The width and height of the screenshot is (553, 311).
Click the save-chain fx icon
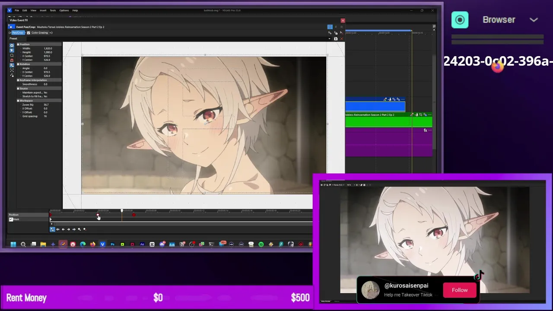point(336,33)
